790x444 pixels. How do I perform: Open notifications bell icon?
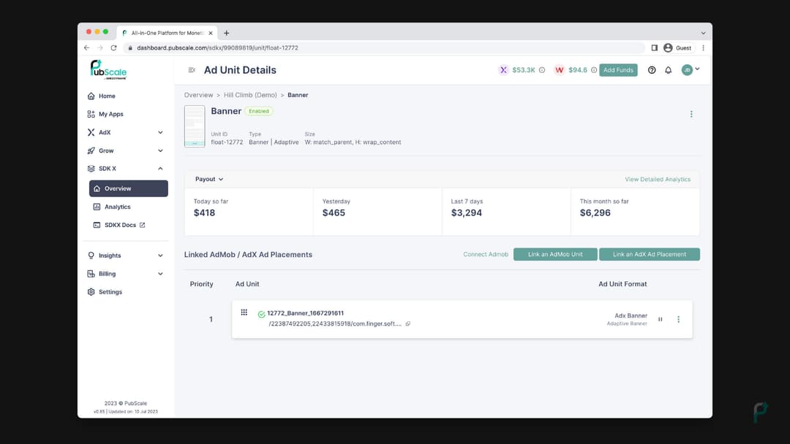pos(668,70)
